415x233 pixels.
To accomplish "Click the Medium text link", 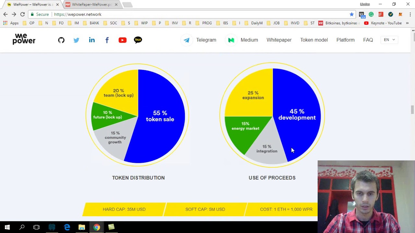I will (x=249, y=40).
